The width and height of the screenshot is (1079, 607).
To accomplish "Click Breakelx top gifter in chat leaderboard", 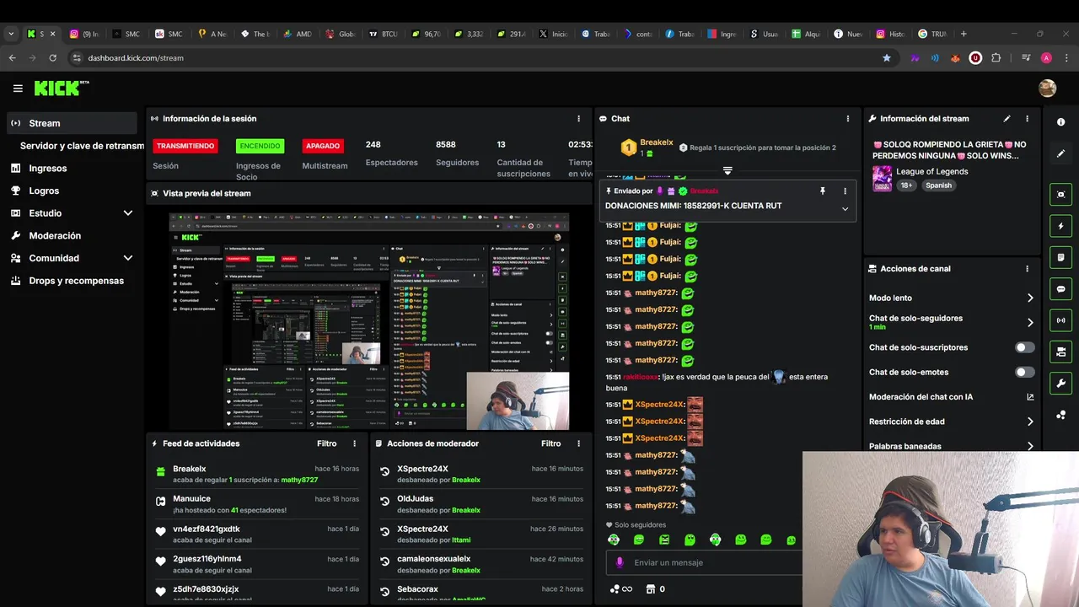I will tap(657, 143).
